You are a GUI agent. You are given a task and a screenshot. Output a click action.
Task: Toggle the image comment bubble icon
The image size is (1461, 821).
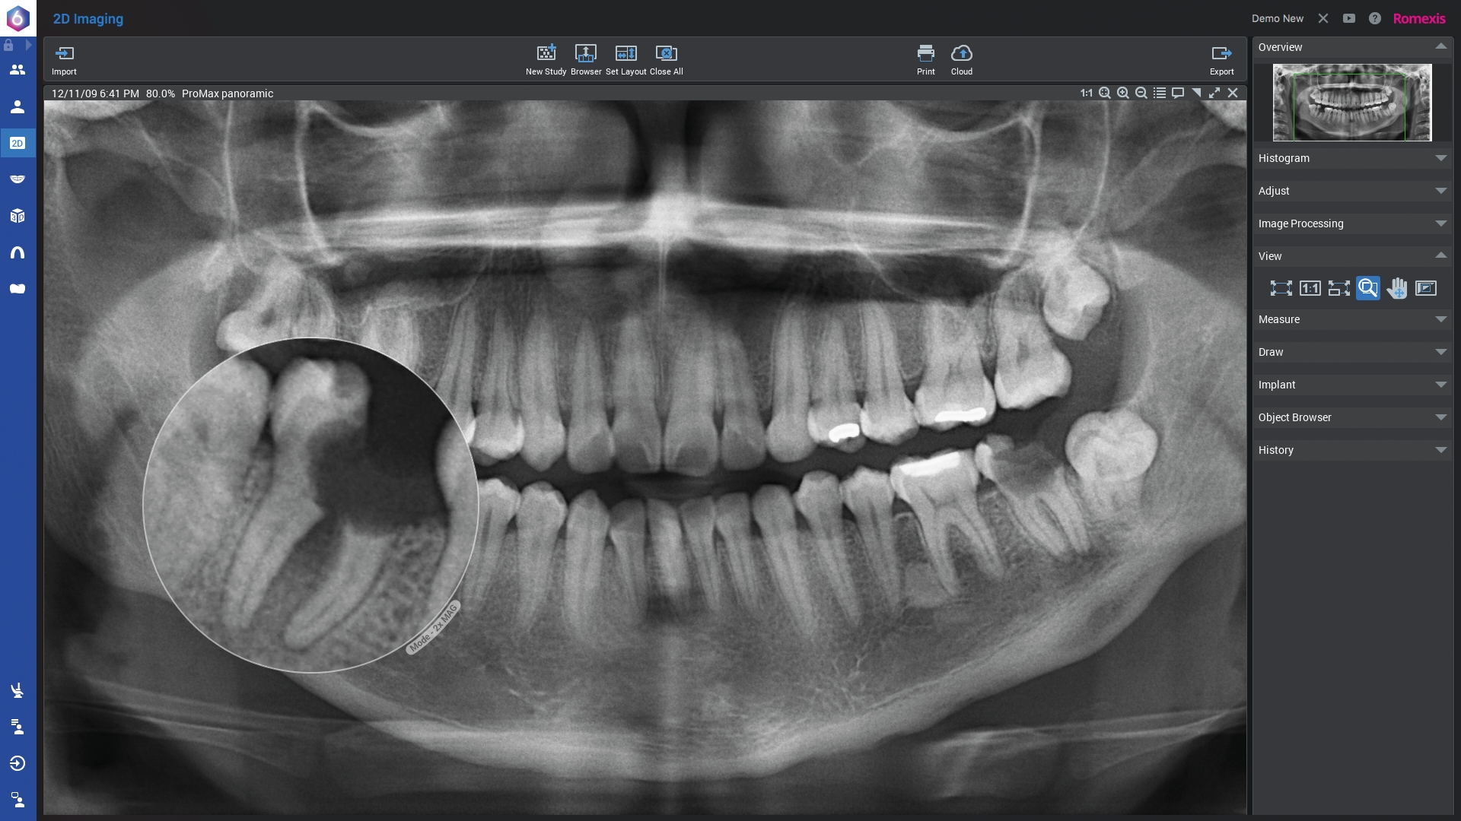click(1178, 93)
